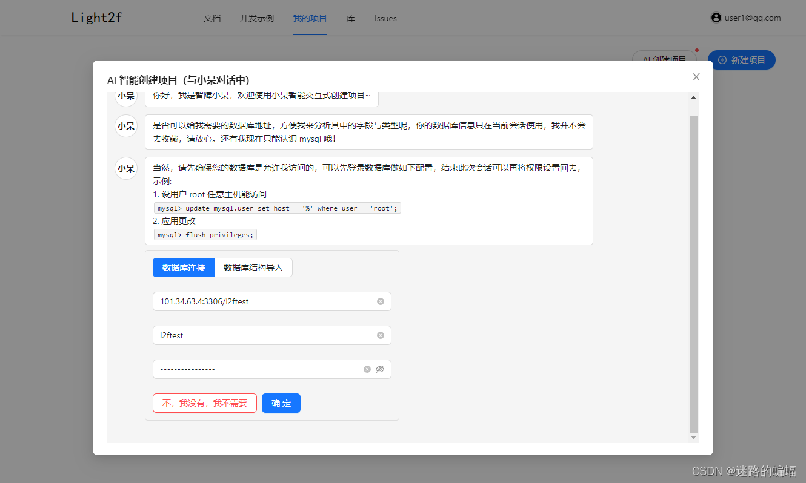Clear the l2ftest username field
The height and width of the screenshot is (483, 806).
pyautogui.click(x=381, y=335)
